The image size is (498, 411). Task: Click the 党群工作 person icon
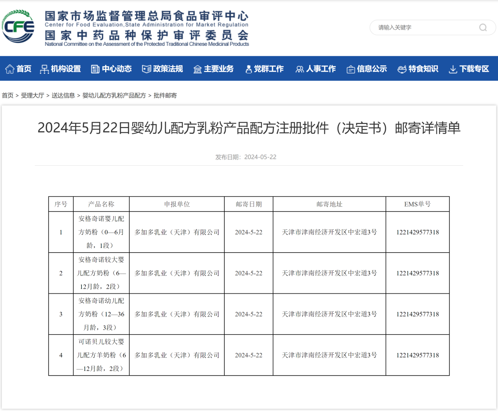click(x=248, y=69)
